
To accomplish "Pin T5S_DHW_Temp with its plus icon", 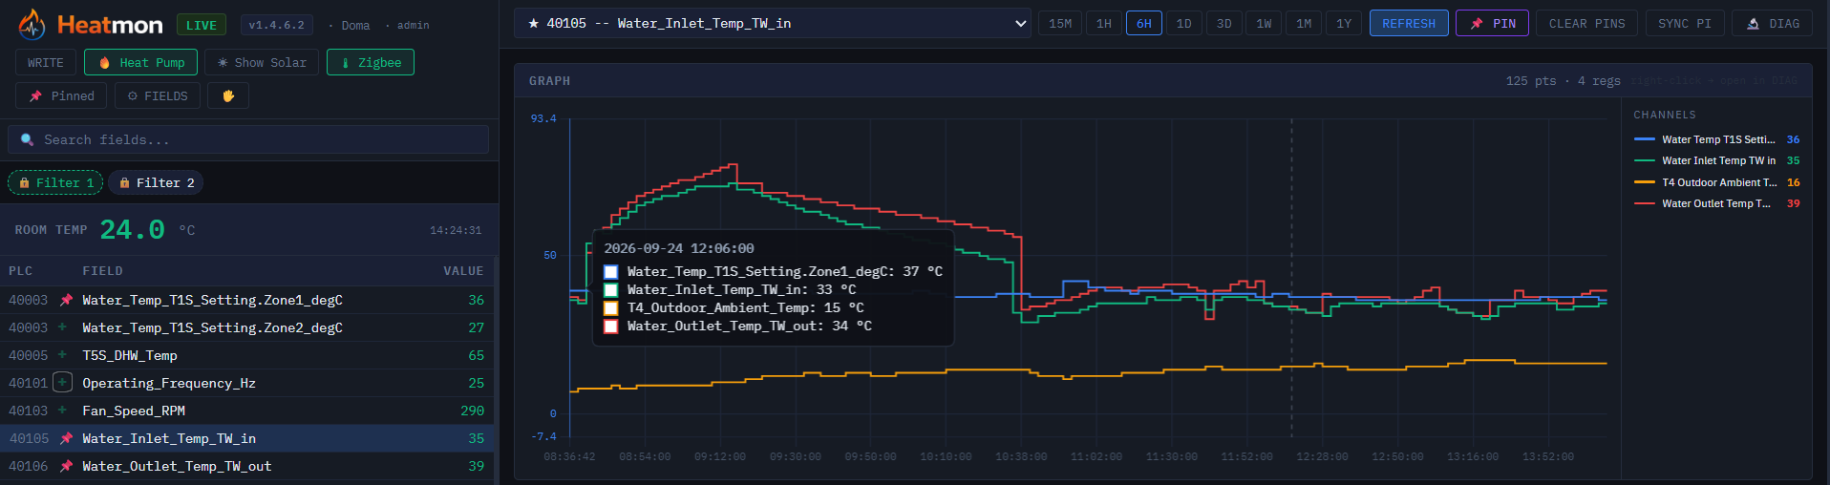I will click(62, 355).
